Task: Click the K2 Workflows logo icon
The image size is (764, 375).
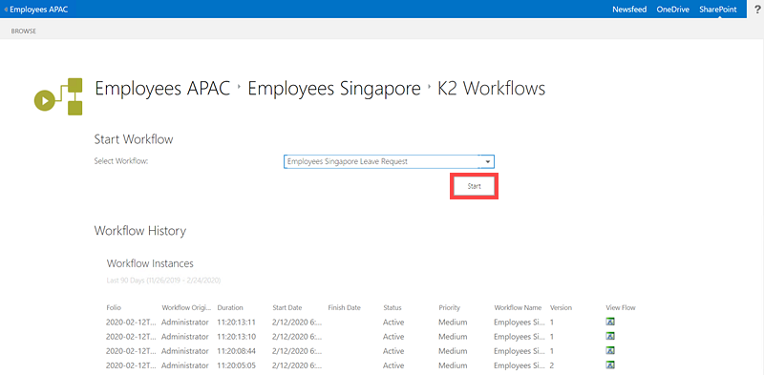Action: coord(58,96)
